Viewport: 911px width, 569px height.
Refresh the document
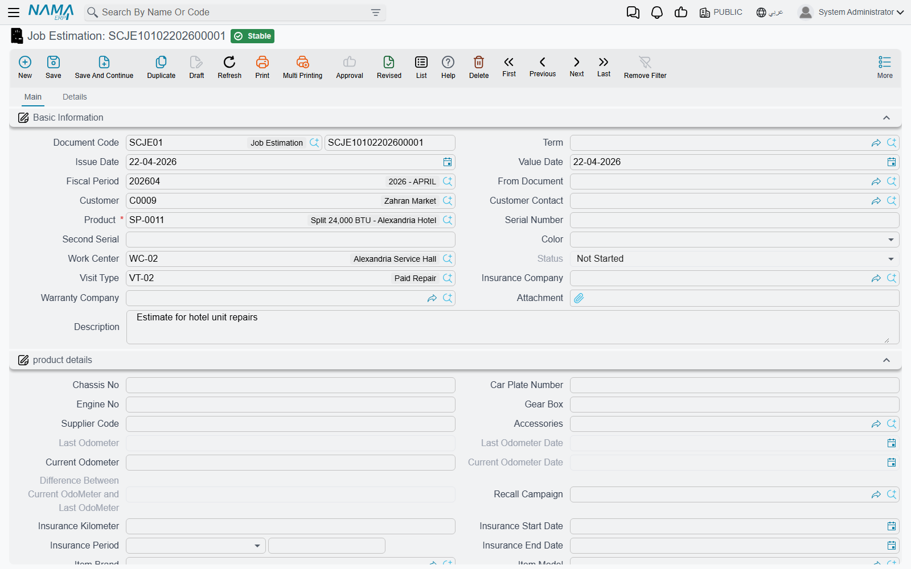tap(229, 67)
